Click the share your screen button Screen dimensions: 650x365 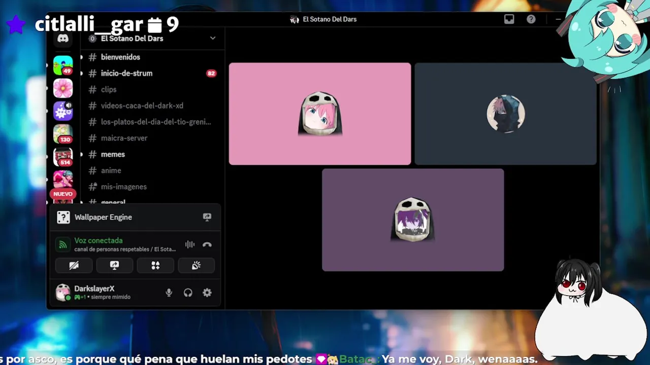point(115,266)
